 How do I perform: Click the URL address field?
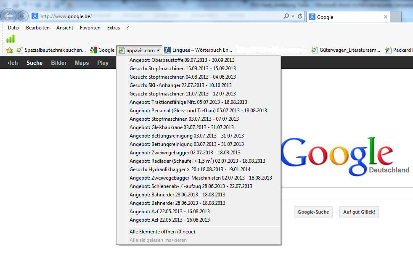160,16
